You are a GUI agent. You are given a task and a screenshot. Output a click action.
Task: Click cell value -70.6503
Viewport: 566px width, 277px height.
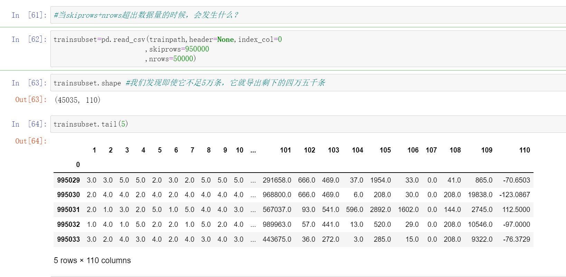pos(517,180)
